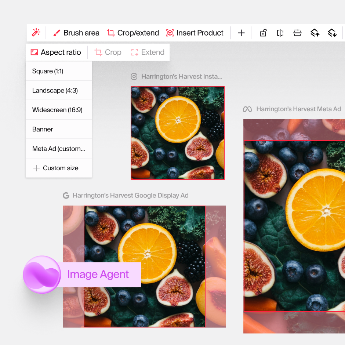Select the Harrington's Harvest Meta Ad image
Viewport: 345px width, 345px height.
tap(294, 226)
